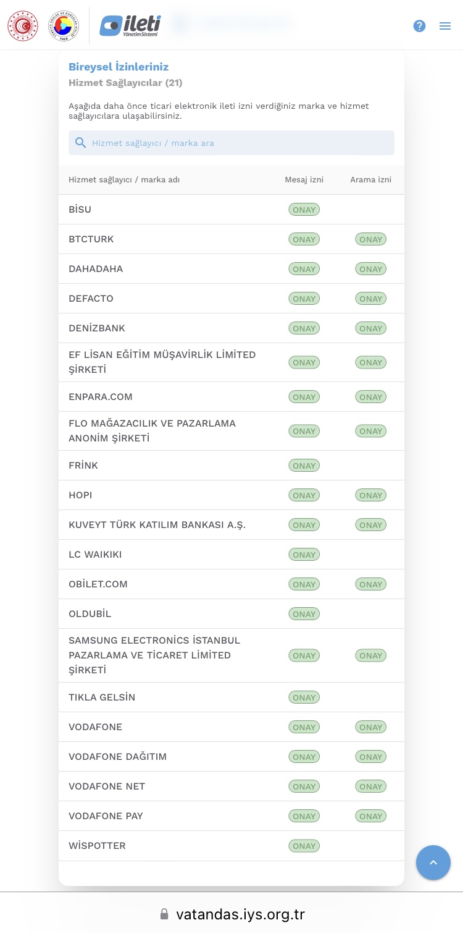Toggle BİSU message permission ONAY badge
The height and width of the screenshot is (933, 463).
click(x=304, y=210)
